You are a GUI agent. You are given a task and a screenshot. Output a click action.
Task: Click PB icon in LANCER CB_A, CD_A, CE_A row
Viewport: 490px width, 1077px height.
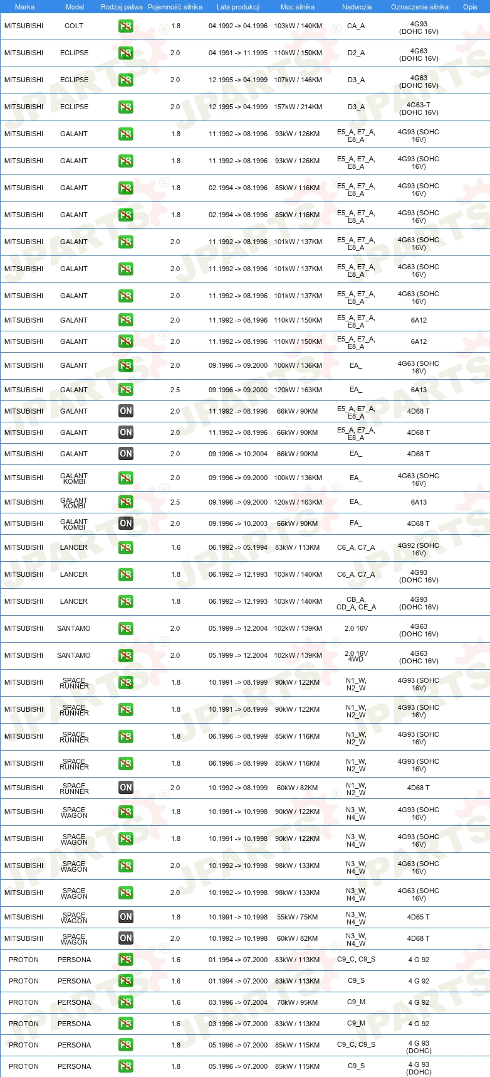click(125, 602)
